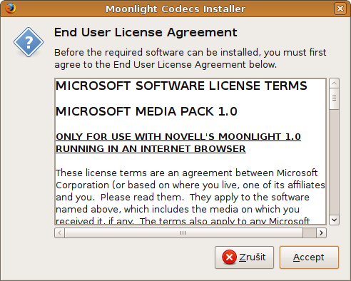This screenshot has width=351, height=281.
Task: Click the vertical scrollbar track below the thumb
Action: (x=334, y=162)
